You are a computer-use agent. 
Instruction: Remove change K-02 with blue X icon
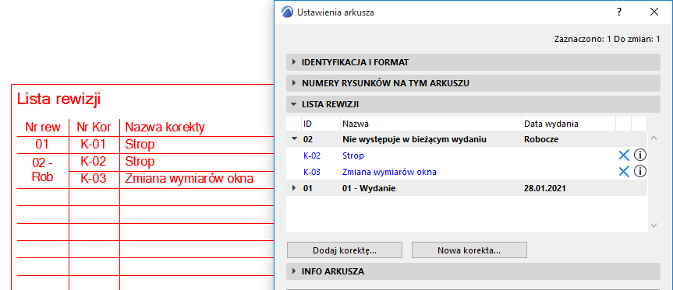[624, 155]
